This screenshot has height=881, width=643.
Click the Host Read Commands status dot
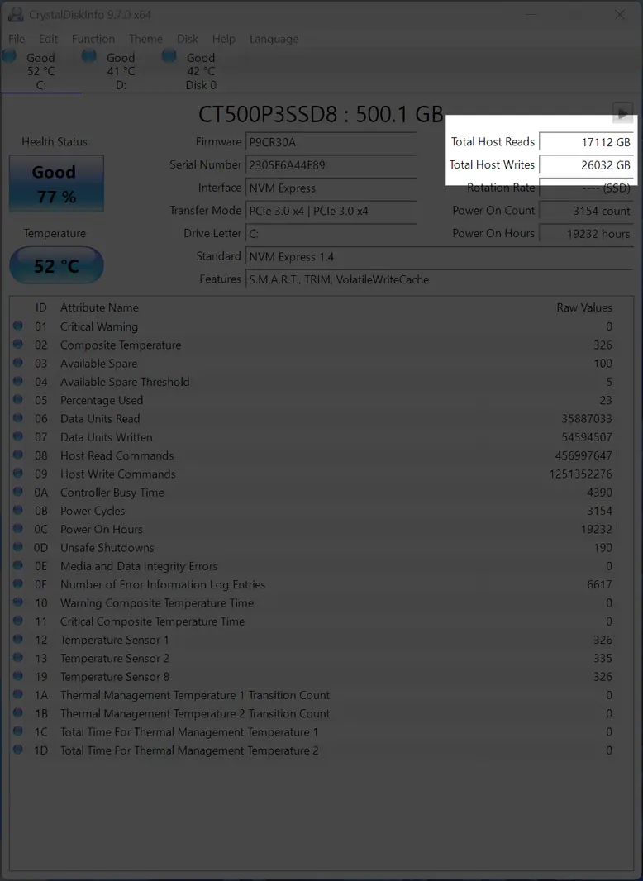click(18, 455)
